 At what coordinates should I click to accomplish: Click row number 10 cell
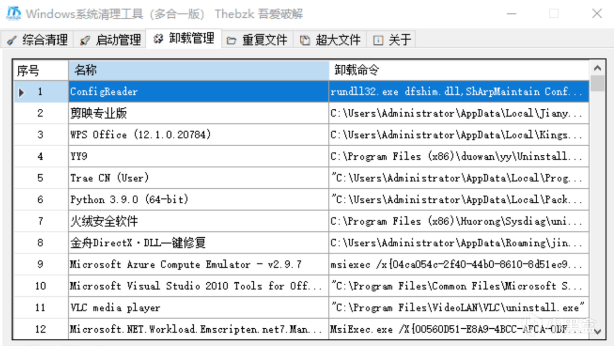[41, 286]
